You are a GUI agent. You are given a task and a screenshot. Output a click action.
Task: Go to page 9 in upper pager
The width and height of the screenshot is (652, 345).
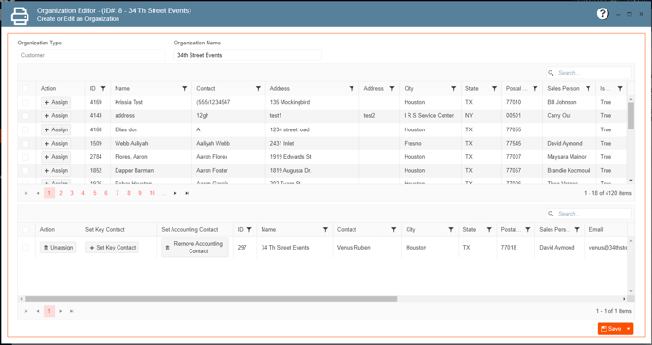tap(140, 193)
